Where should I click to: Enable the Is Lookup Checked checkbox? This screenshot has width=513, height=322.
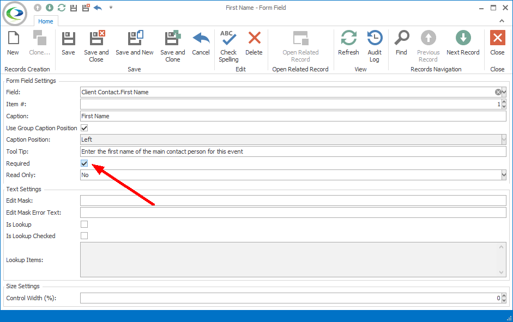[x=84, y=236]
